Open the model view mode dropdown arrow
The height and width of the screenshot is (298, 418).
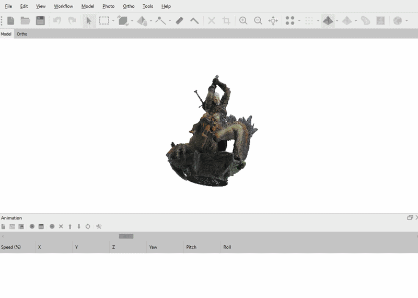pos(337,21)
